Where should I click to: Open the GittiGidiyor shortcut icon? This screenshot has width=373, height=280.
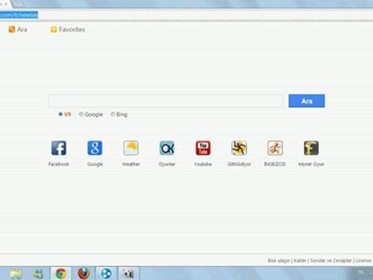coord(239,148)
